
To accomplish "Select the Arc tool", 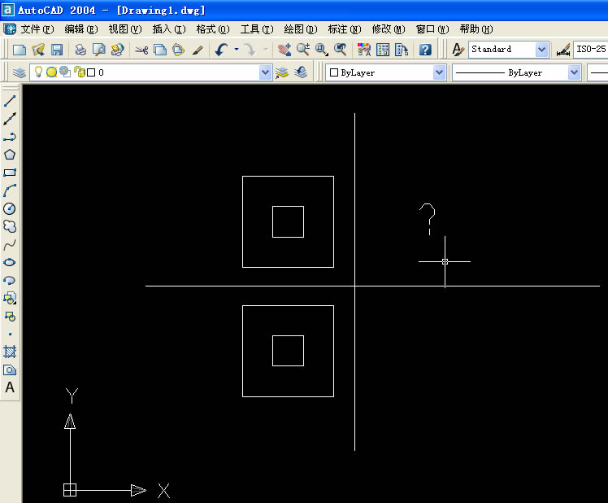I will (10, 190).
